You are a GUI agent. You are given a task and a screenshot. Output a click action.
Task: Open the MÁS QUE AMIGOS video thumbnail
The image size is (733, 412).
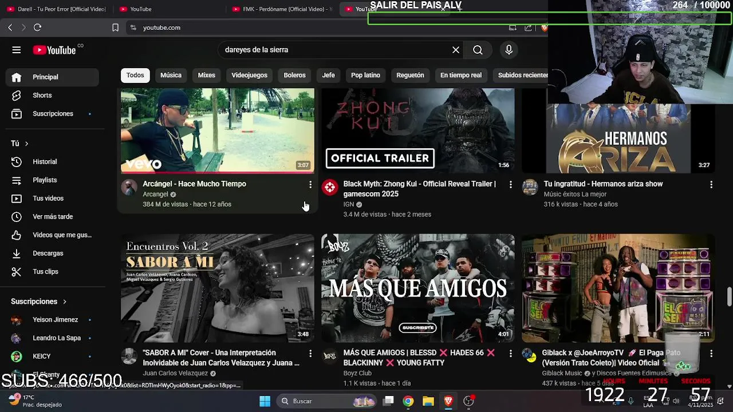coord(418,288)
